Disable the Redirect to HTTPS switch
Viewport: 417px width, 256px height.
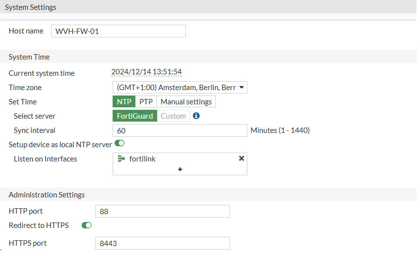coord(87,225)
